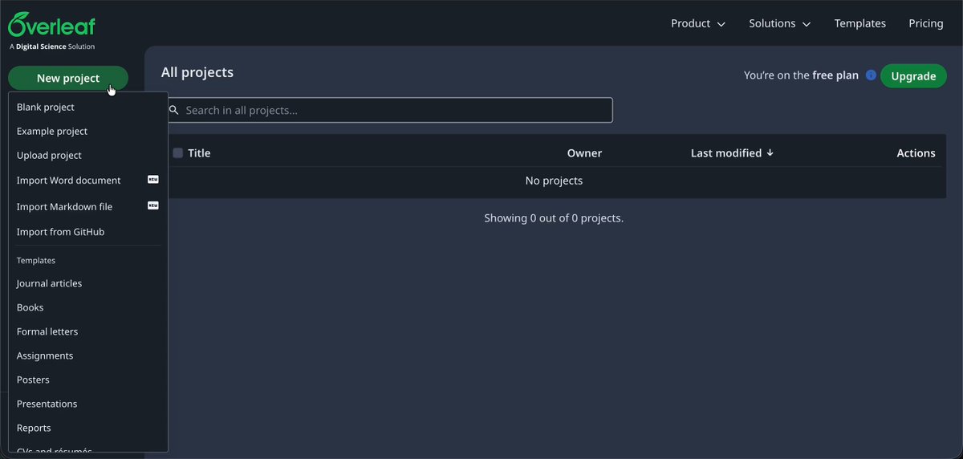Select Blank project from the menu
The width and height of the screenshot is (963, 459).
46,107
